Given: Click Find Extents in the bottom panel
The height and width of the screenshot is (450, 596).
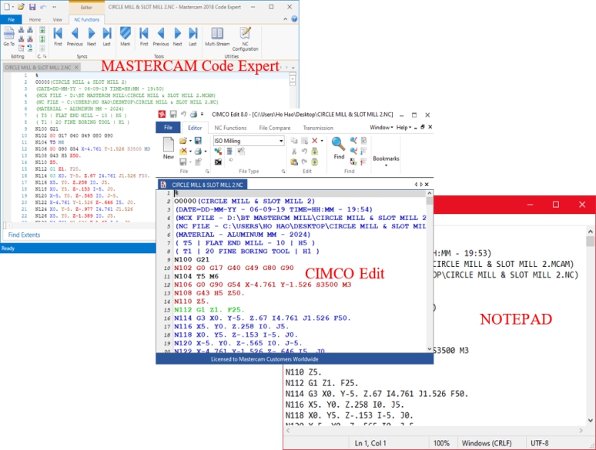Looking at the screenshot, I should tap(25, 235).
